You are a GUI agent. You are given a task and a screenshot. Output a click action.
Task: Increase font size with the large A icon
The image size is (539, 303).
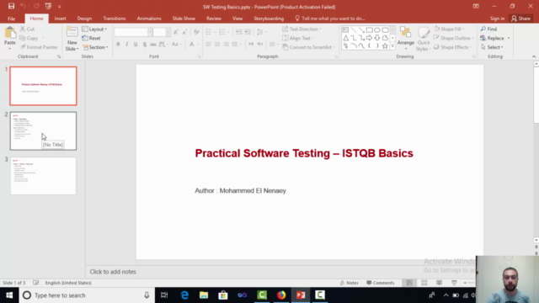pos(176,32)
